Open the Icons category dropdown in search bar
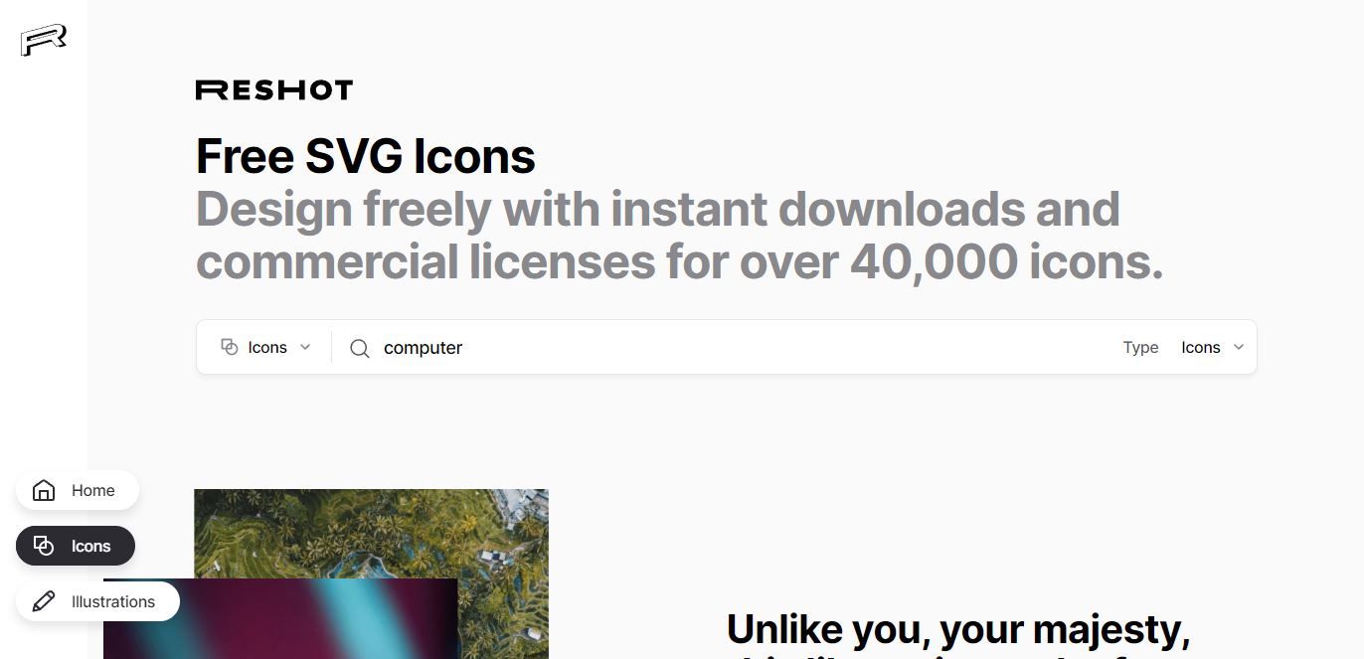 coord(266,347)
